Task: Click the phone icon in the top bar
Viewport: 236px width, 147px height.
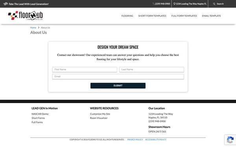Action: point(154,4)
